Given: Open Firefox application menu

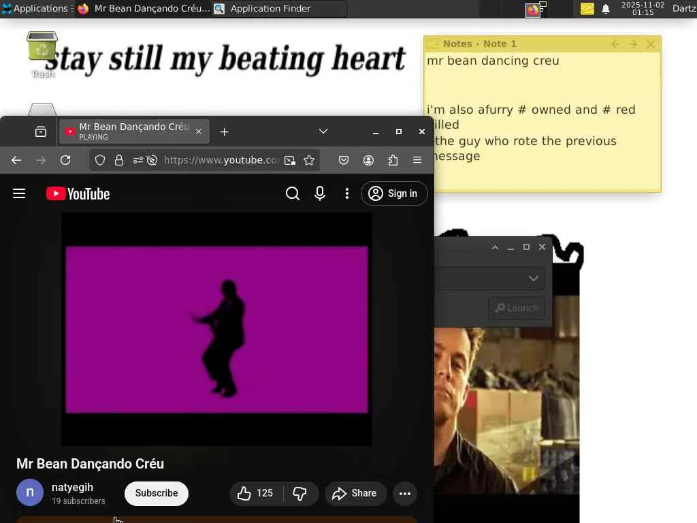Looking at the screenshot, I should [x=417, y=160].
